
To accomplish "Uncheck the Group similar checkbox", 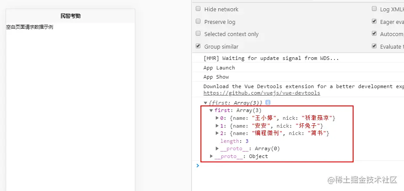I will click(x=198, y=46).
